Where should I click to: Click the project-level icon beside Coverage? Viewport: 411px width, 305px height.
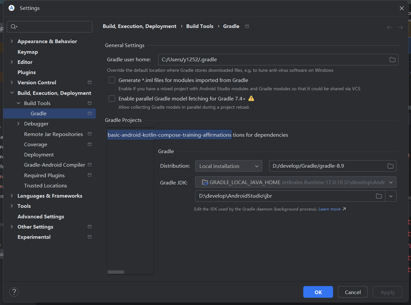click(89, 144)
